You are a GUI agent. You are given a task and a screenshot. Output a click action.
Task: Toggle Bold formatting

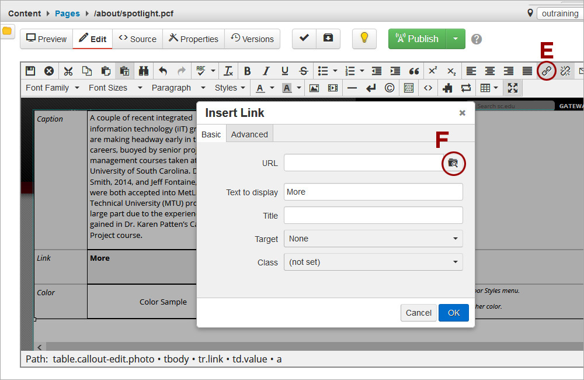click(x=247, y=71)
